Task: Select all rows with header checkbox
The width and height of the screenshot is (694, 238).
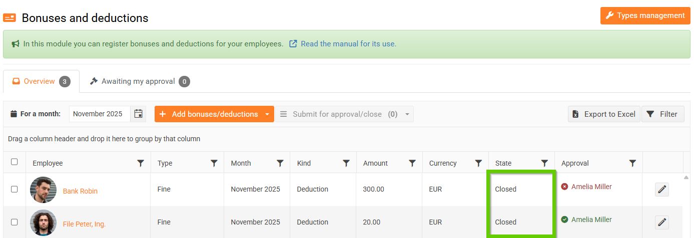Action: (x=15, y=162)
